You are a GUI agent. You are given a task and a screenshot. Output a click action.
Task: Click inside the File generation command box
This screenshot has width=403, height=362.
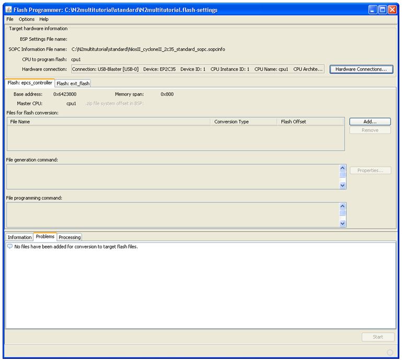(x=172, y=176)
